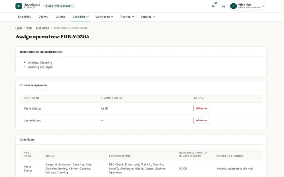Image resolution: width=284 pixels, height=177 pixels.
Task: Open the Schedule dropdown menu
Action: click(80, 17)
